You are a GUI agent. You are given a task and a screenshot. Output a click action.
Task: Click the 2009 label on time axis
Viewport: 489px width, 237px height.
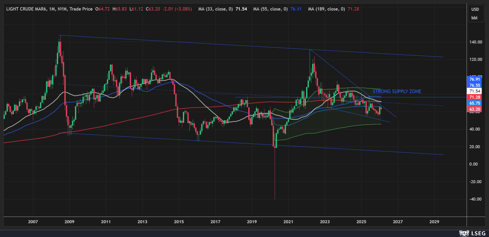(x=69, y=222)
